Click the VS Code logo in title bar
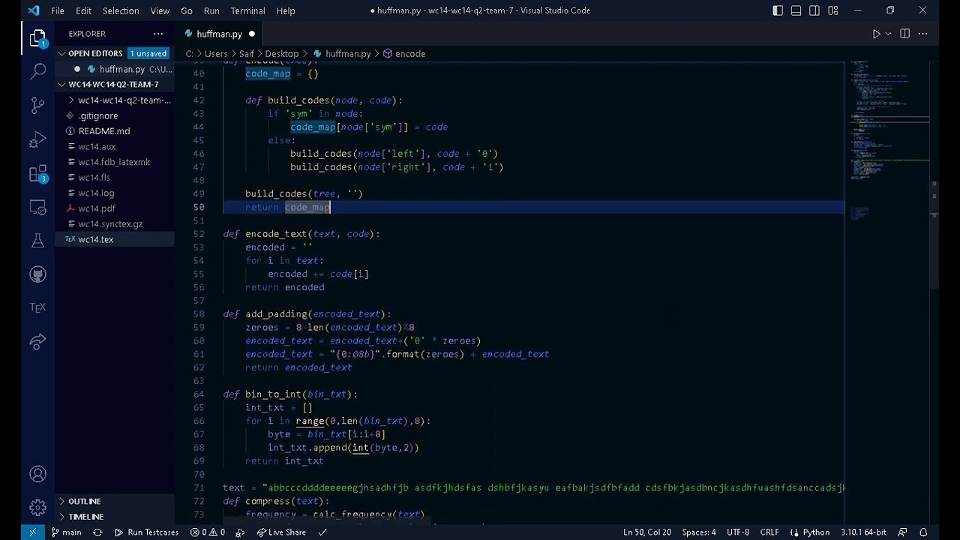The image size is (960, 540). click(33, 10)
